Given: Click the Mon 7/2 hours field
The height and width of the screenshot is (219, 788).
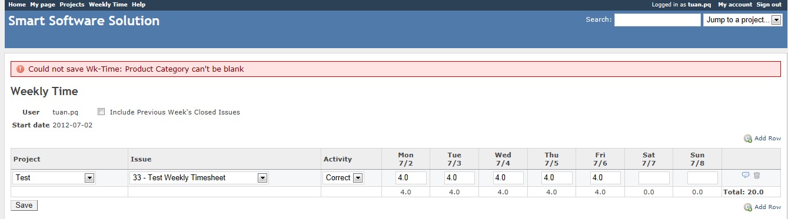Looking at the screenshot, I should 411,177.
